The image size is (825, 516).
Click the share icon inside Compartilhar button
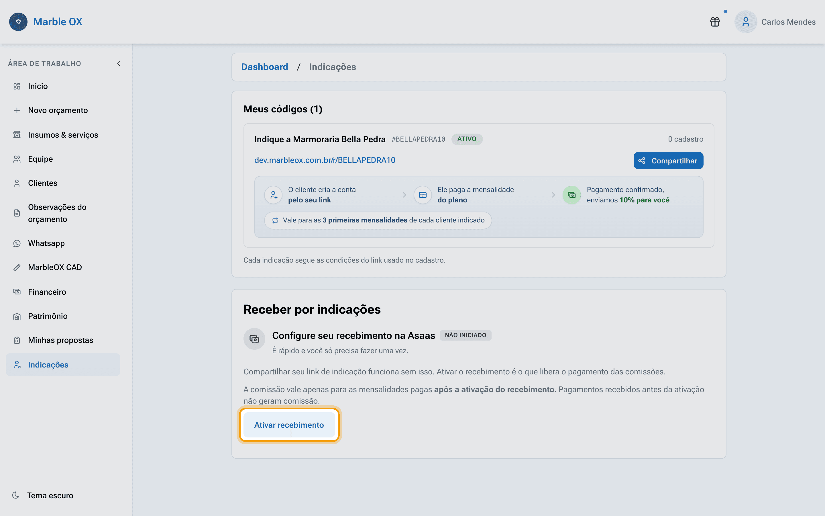(642, 161)
